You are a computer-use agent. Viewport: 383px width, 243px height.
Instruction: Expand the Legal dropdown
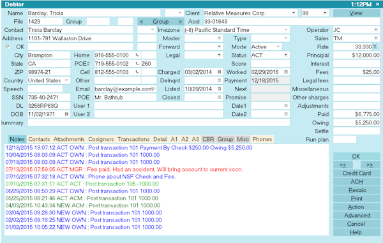[219, 55]
